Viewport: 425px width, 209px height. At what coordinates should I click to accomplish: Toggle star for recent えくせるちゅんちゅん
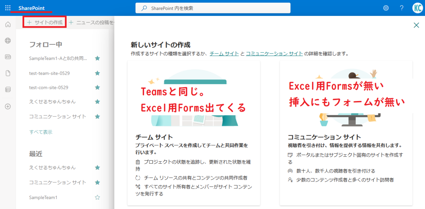[97, 168]
